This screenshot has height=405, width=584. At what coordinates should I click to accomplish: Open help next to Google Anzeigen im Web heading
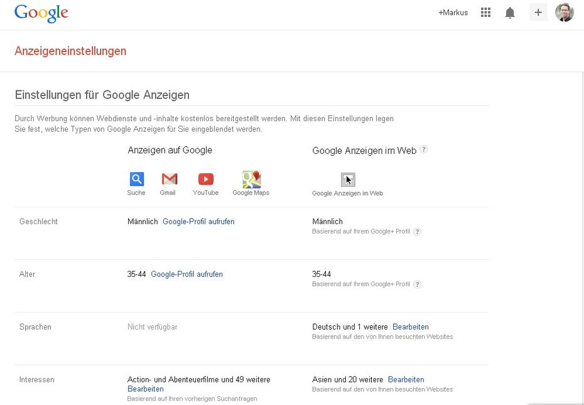423,150
